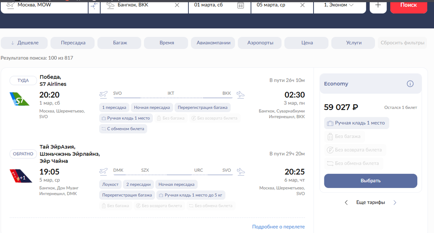This screenshot has height=233, width=434.
Task: Click return Перерегистрация багажа tag
Action: pyautogui.click(x=127, y=195)
